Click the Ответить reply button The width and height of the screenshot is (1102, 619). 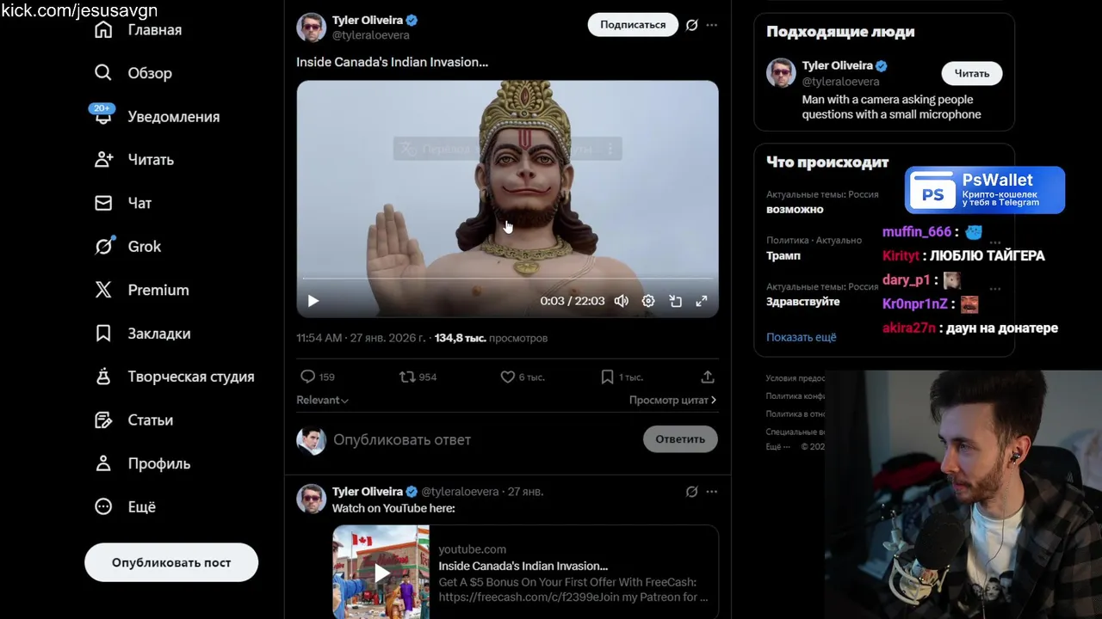click(x=680, y=439)
